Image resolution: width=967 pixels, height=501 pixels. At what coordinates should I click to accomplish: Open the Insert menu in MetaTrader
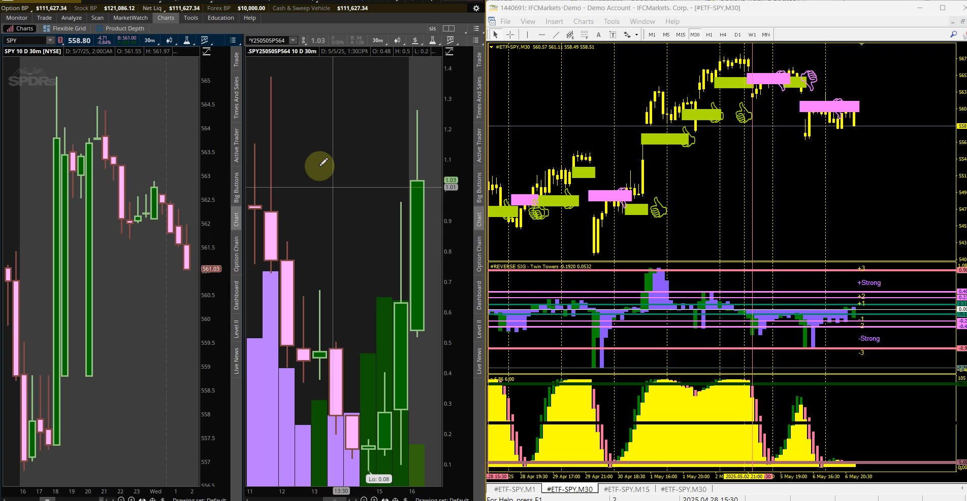554,21
